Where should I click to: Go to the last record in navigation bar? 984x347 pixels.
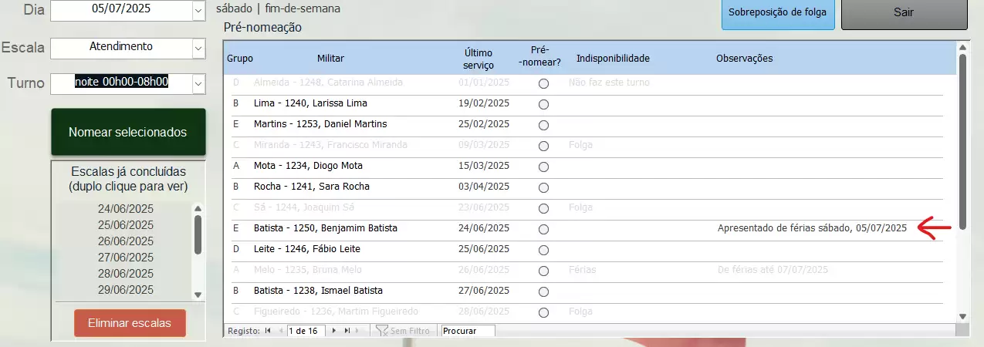pyautogui.click(x=347, y=331)
